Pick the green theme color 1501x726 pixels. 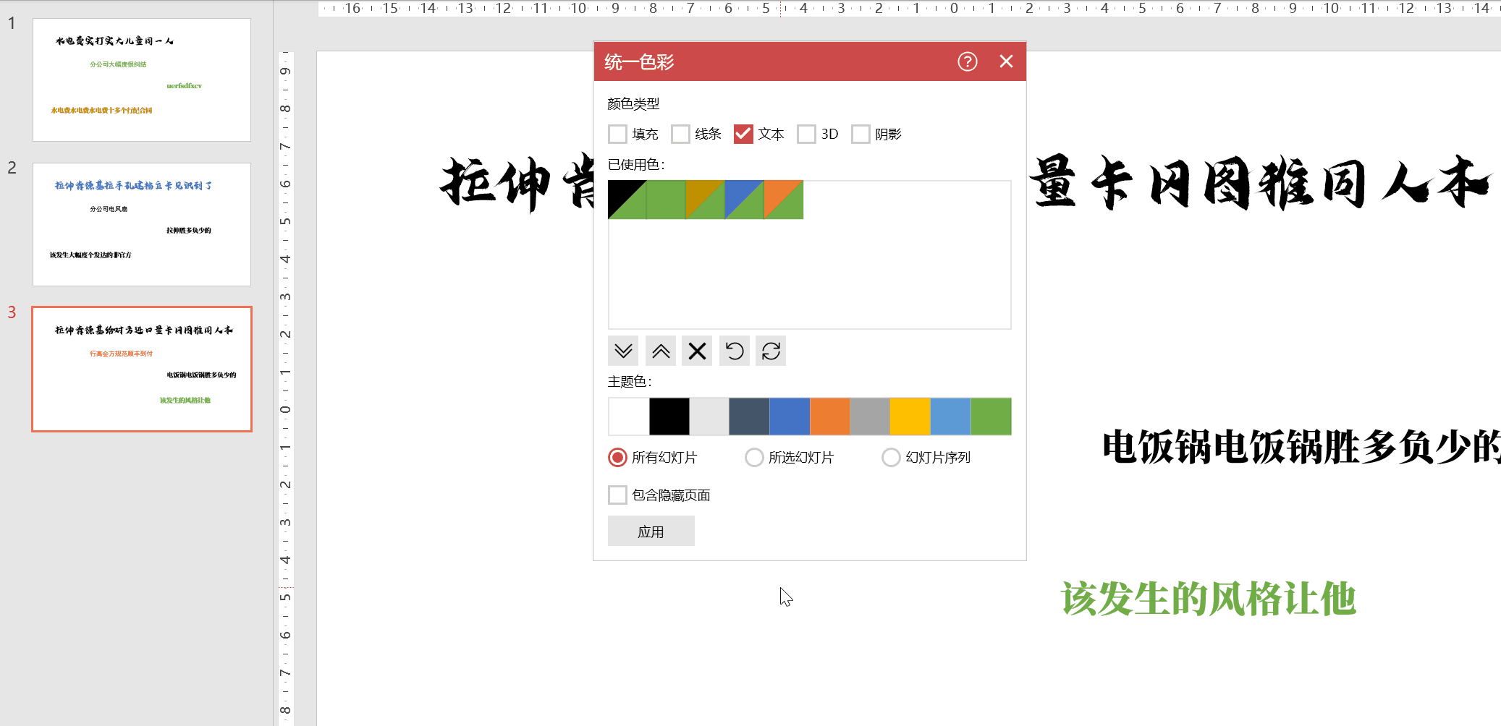991,417
